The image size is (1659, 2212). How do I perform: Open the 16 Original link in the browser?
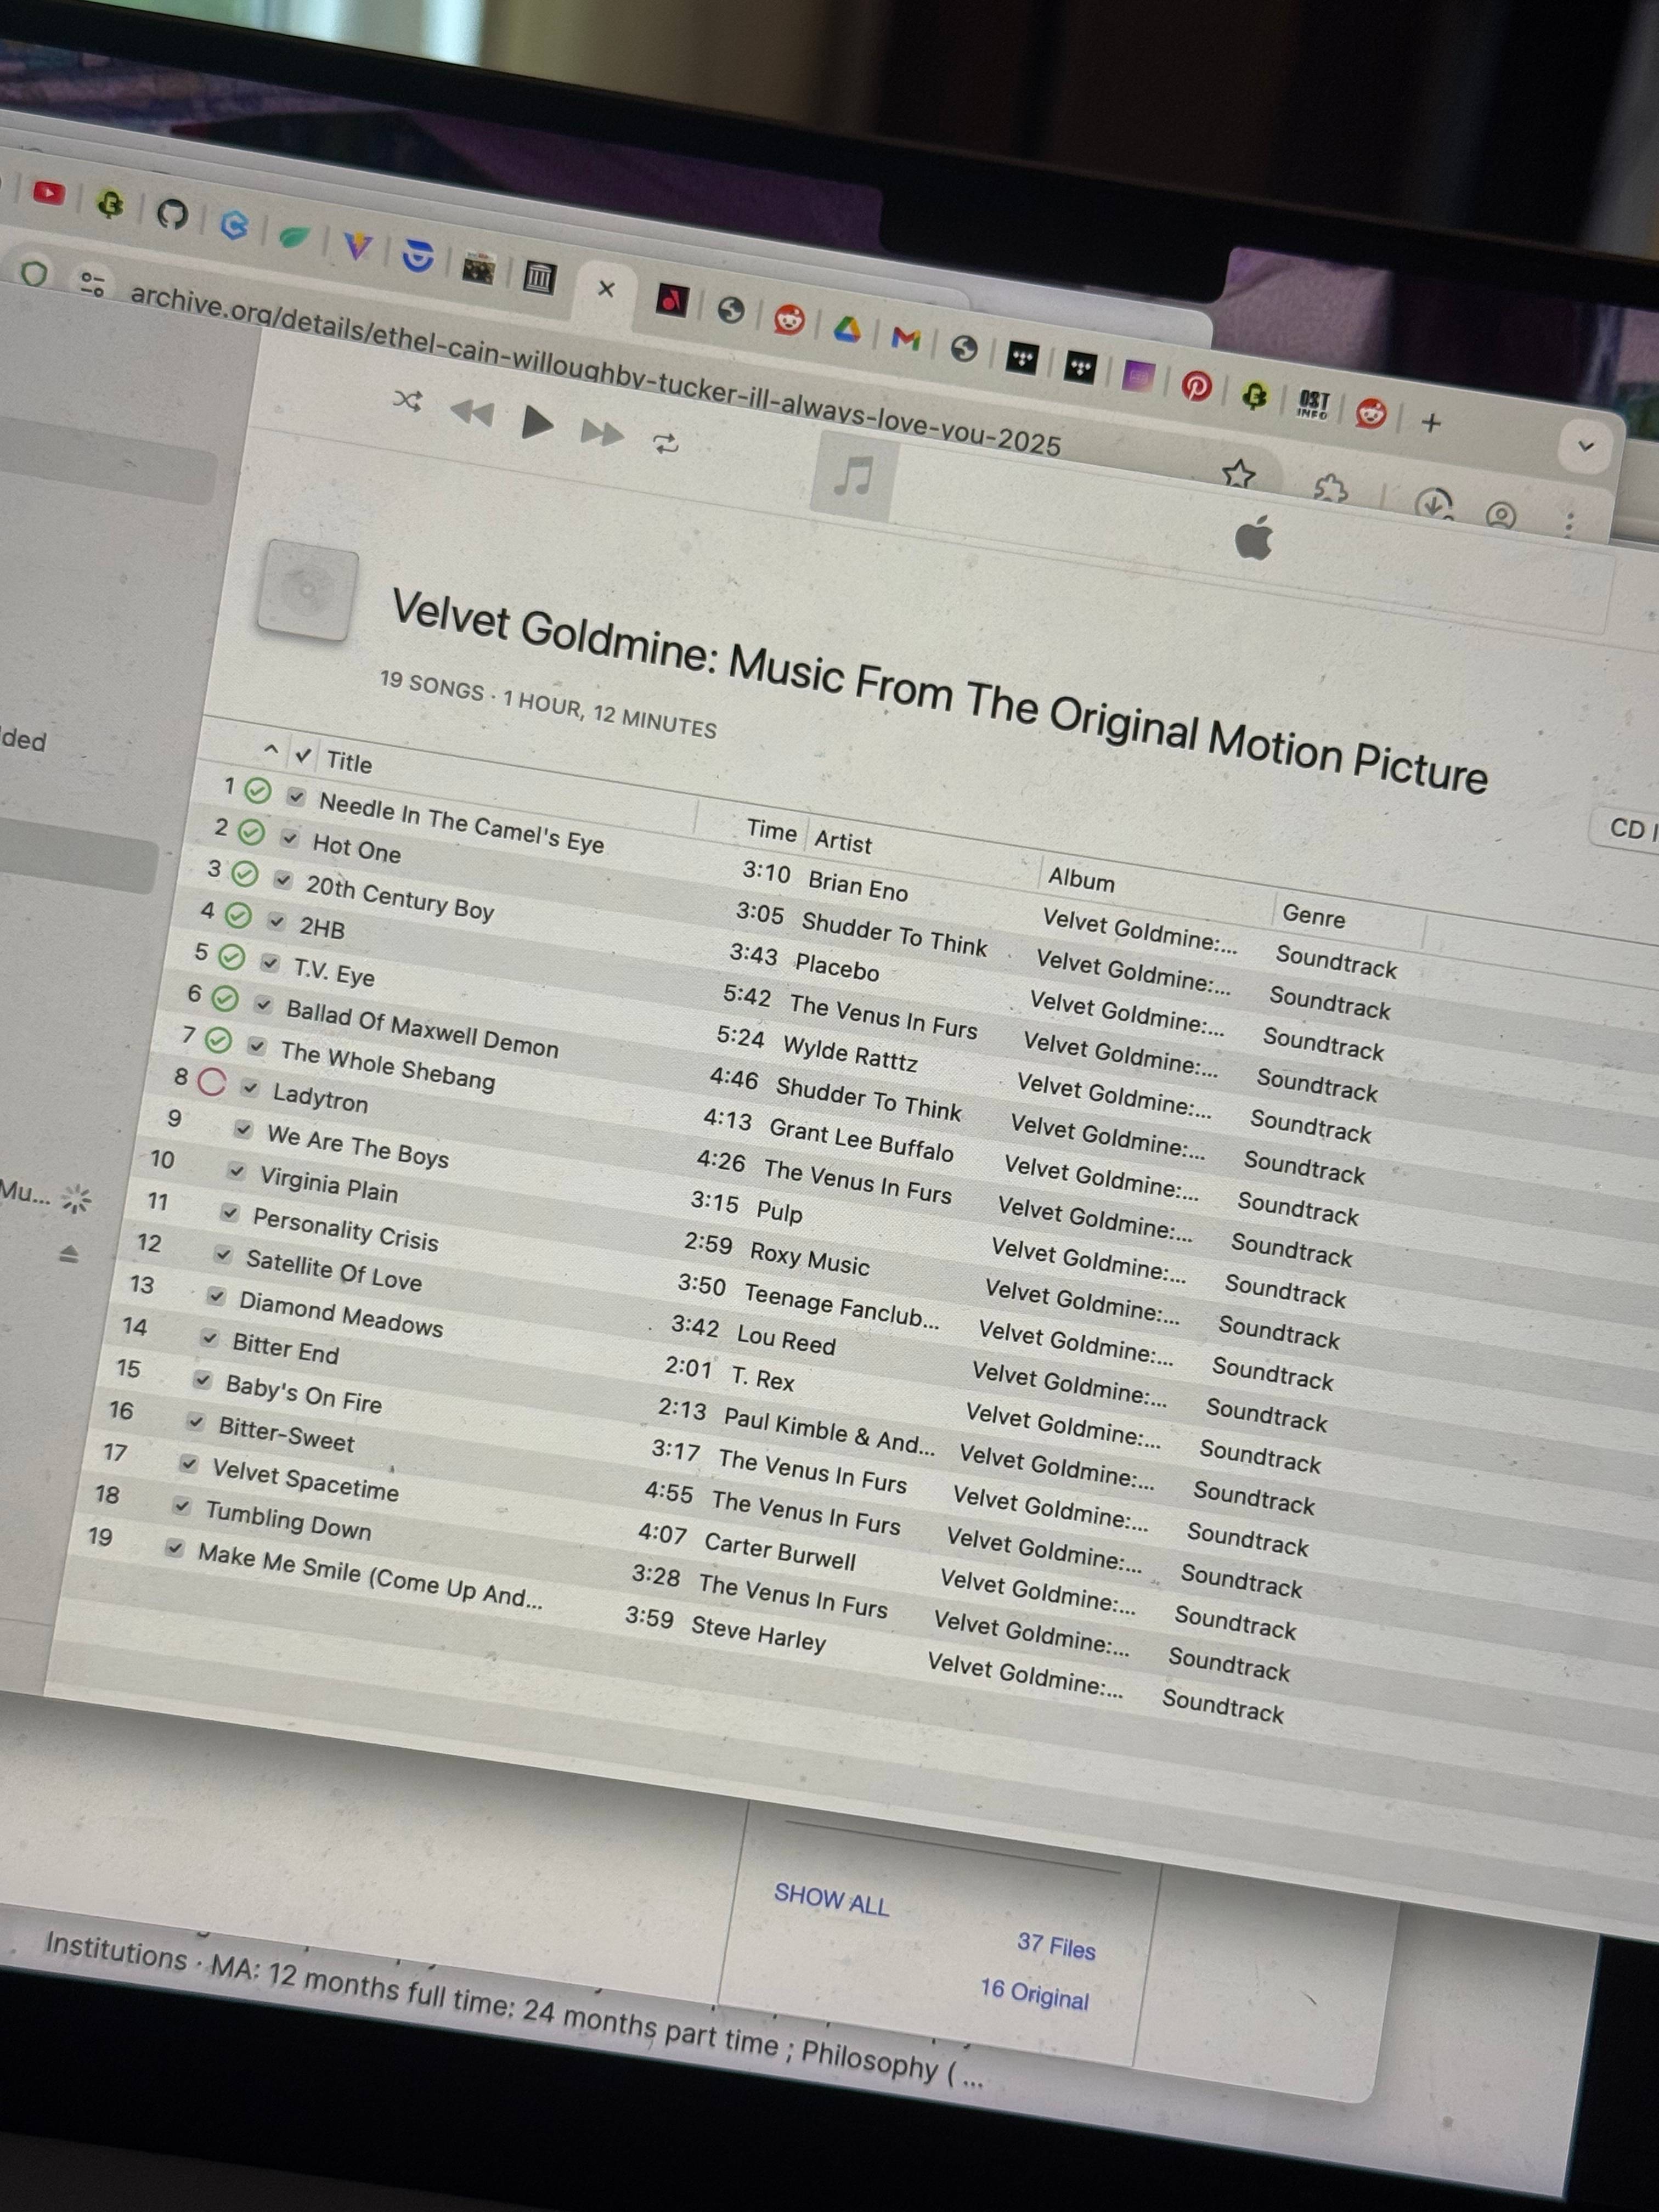click(1034, 1994)
